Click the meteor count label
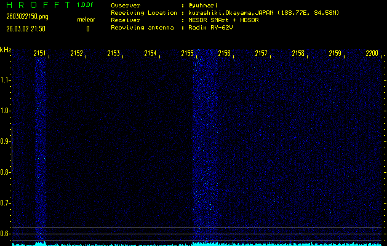 [86, 20]
